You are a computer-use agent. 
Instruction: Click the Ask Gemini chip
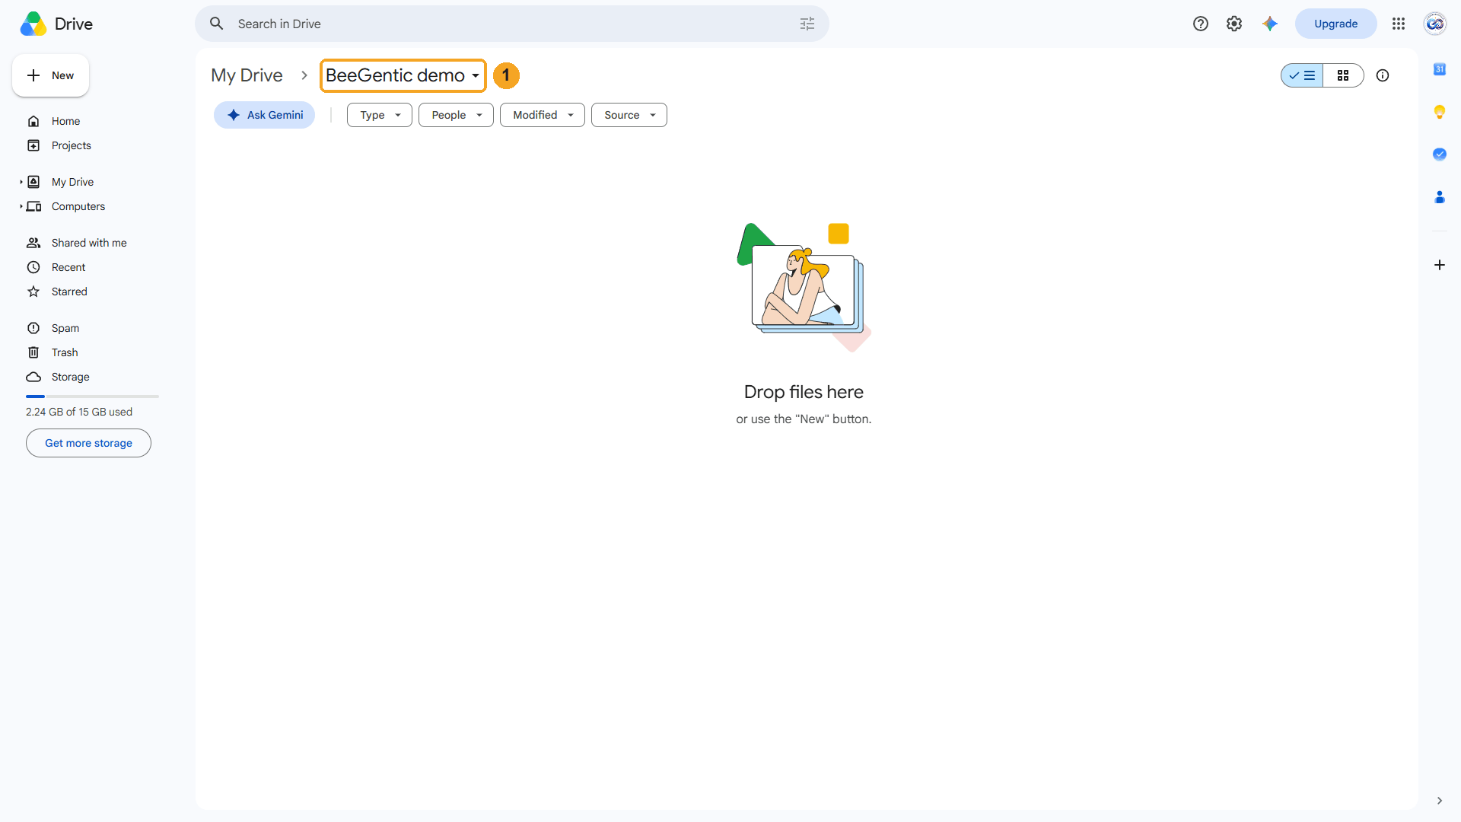(265, 115)
